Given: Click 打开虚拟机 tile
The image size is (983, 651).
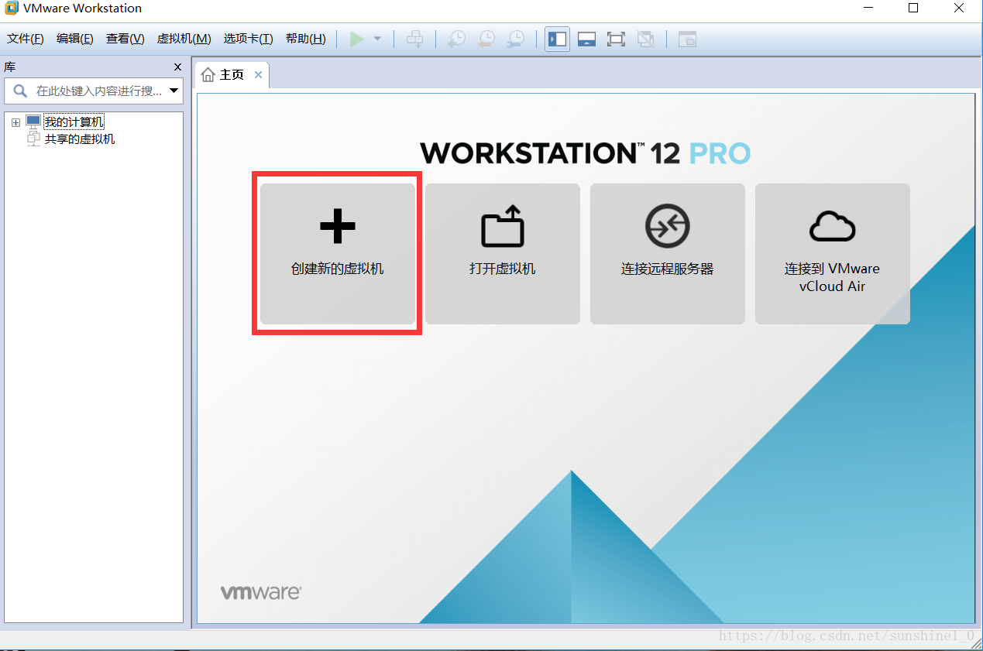Looking at the screenshot, I should [502, 254].
